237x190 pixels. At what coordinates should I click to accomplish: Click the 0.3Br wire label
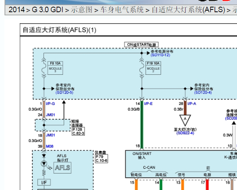pyautogui.click(x=178, y=109)
